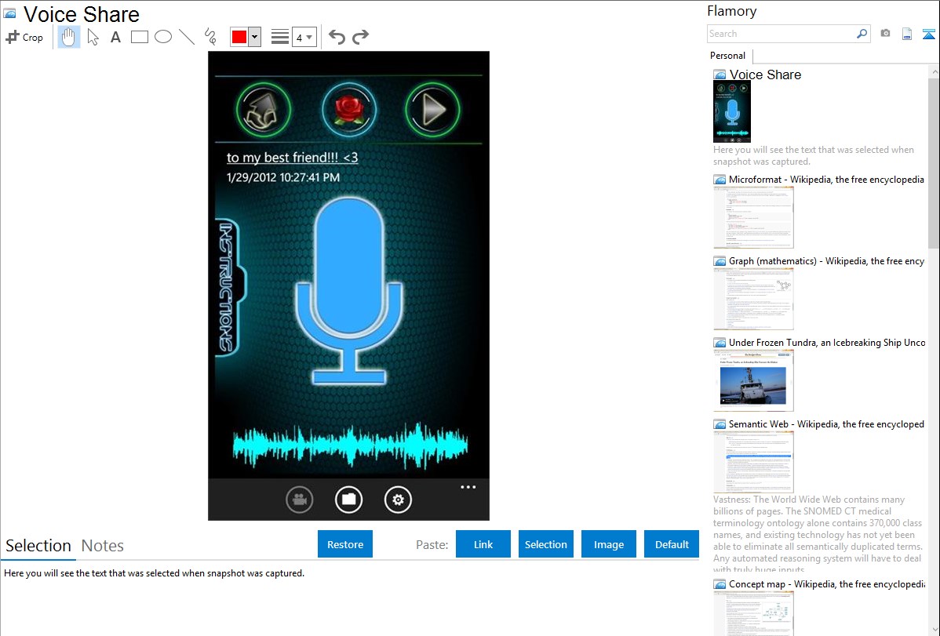Activate the hand pan tool
Screen dimensions: 940x636
pos(68,37)
